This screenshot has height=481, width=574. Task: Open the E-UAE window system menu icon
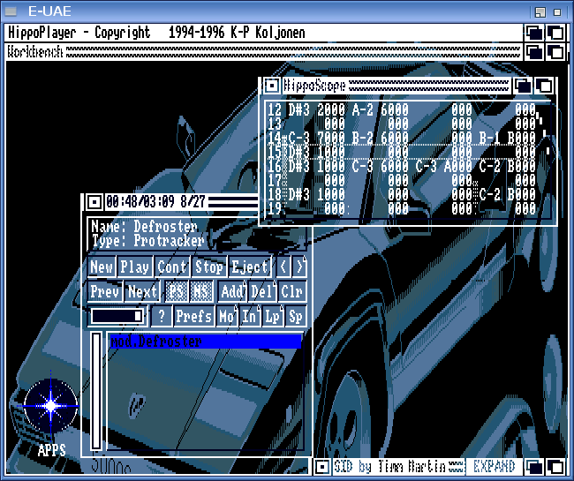click(11, 11)
